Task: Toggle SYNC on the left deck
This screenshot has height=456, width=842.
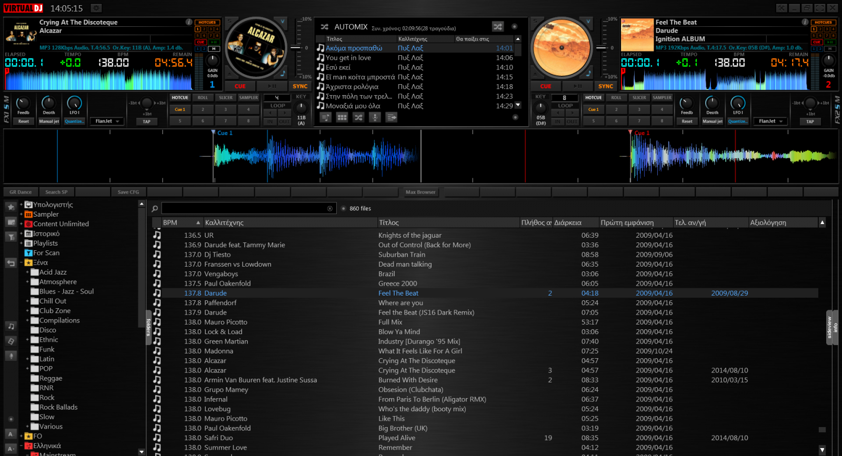Action: [x=300, y=86]
